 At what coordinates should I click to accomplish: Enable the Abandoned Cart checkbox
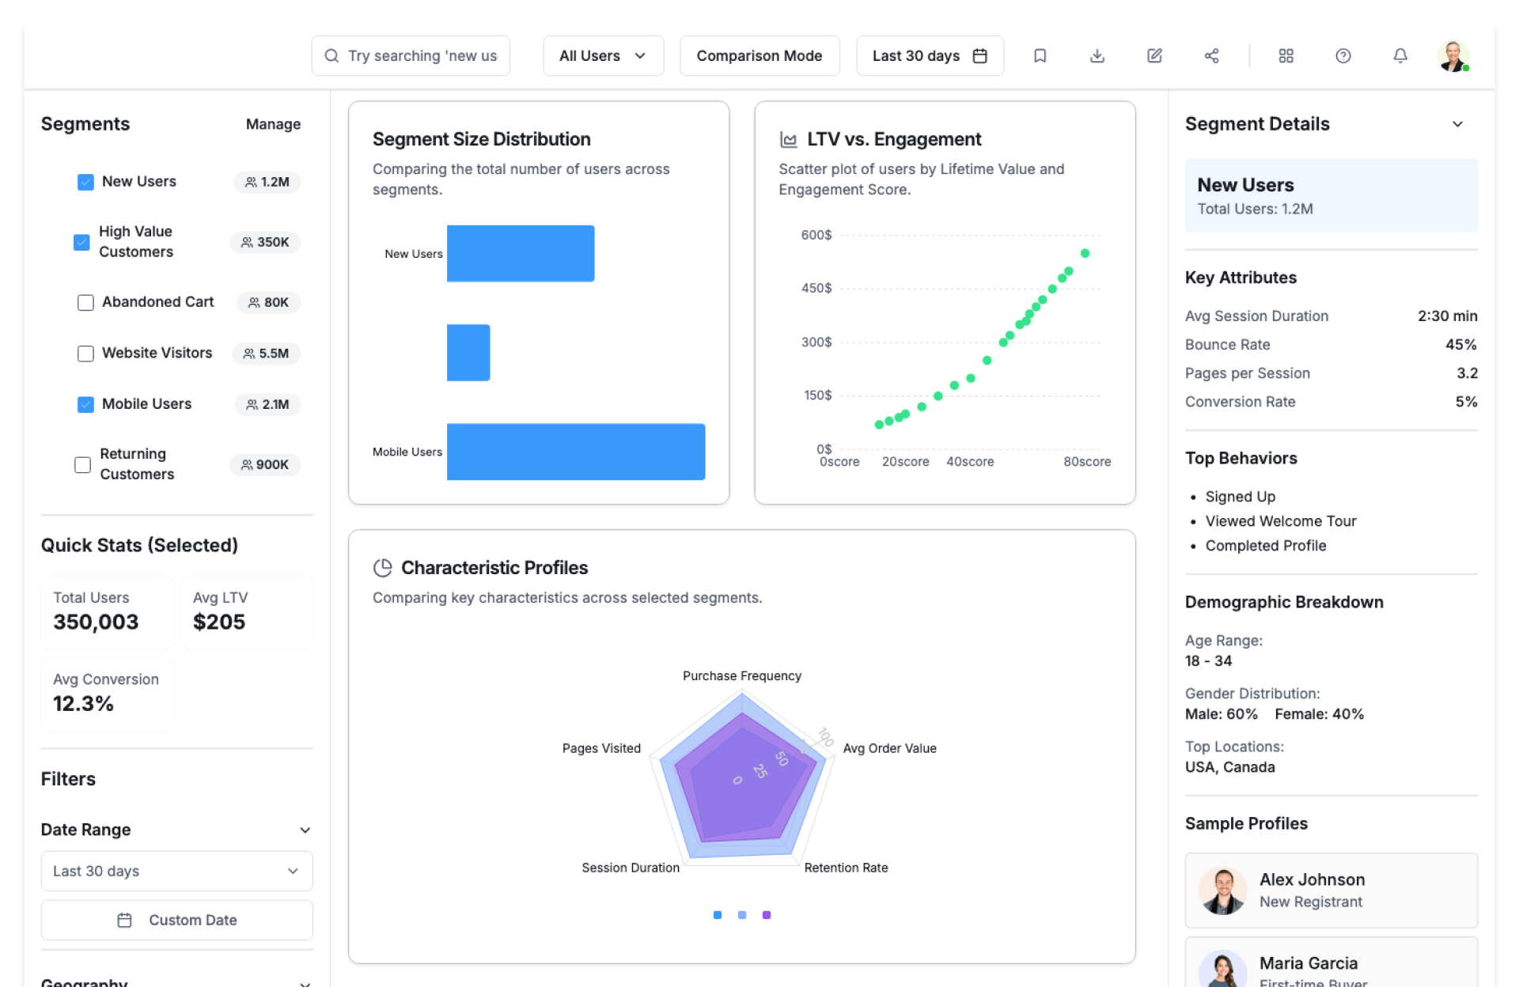pyautogui.click(x=85, y=302)
